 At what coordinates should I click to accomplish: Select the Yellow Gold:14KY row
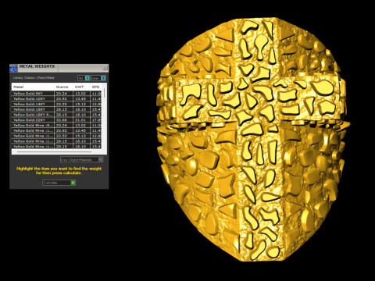click(x=56, y=104)
